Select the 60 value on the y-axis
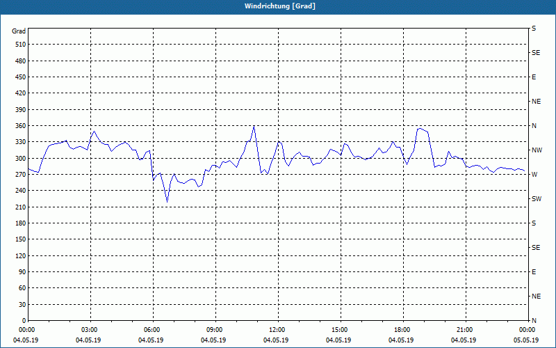The height and width of the screenshot is (348, 556). click(x=22, y=288)
